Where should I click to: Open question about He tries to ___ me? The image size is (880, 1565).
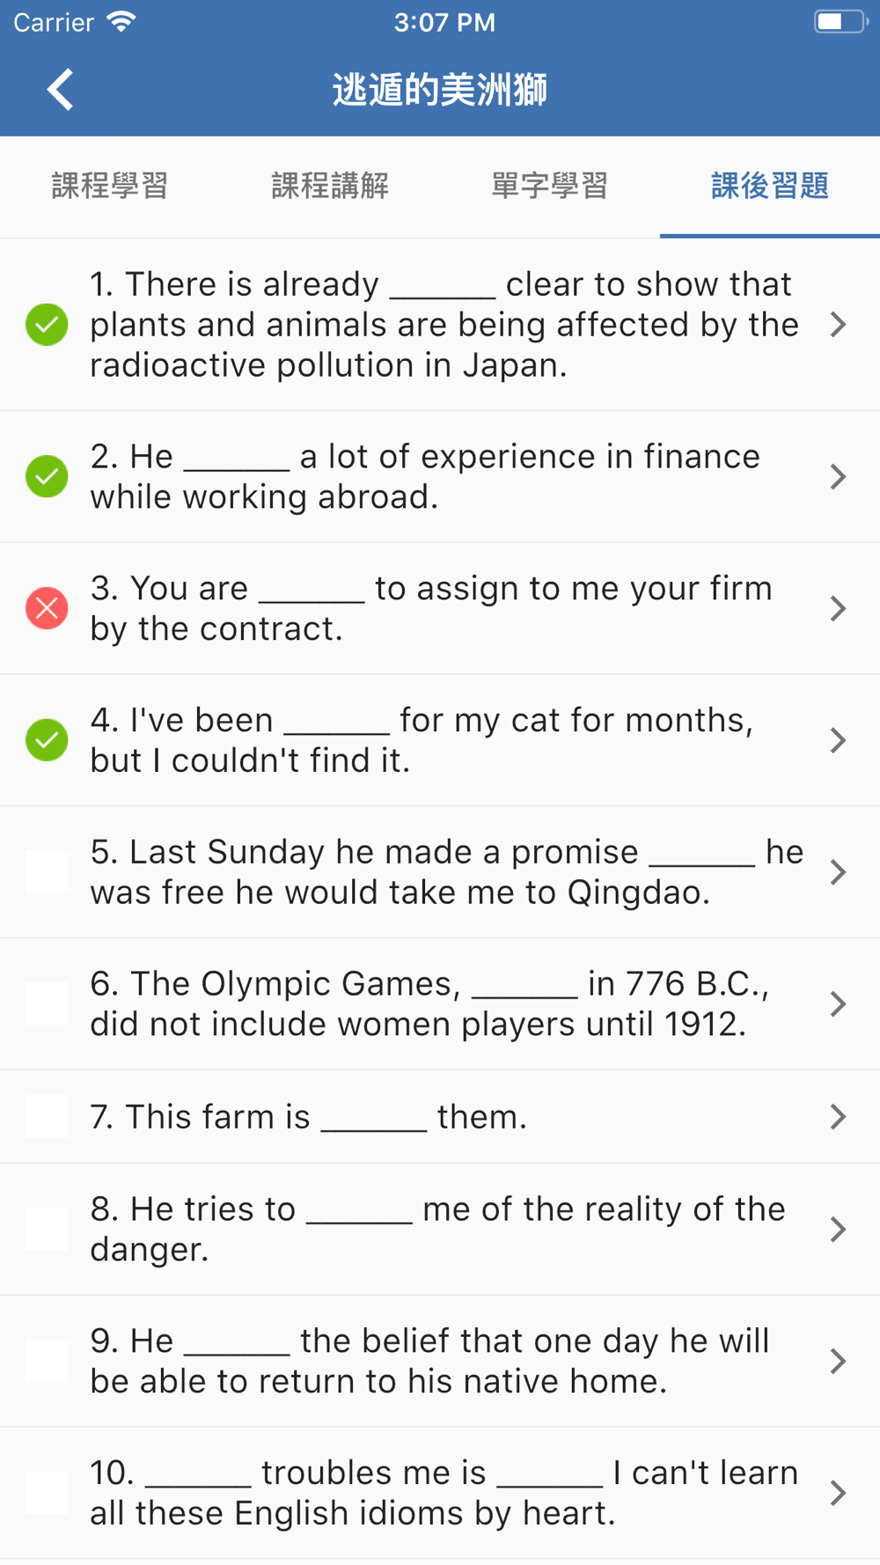point(436,1229)
